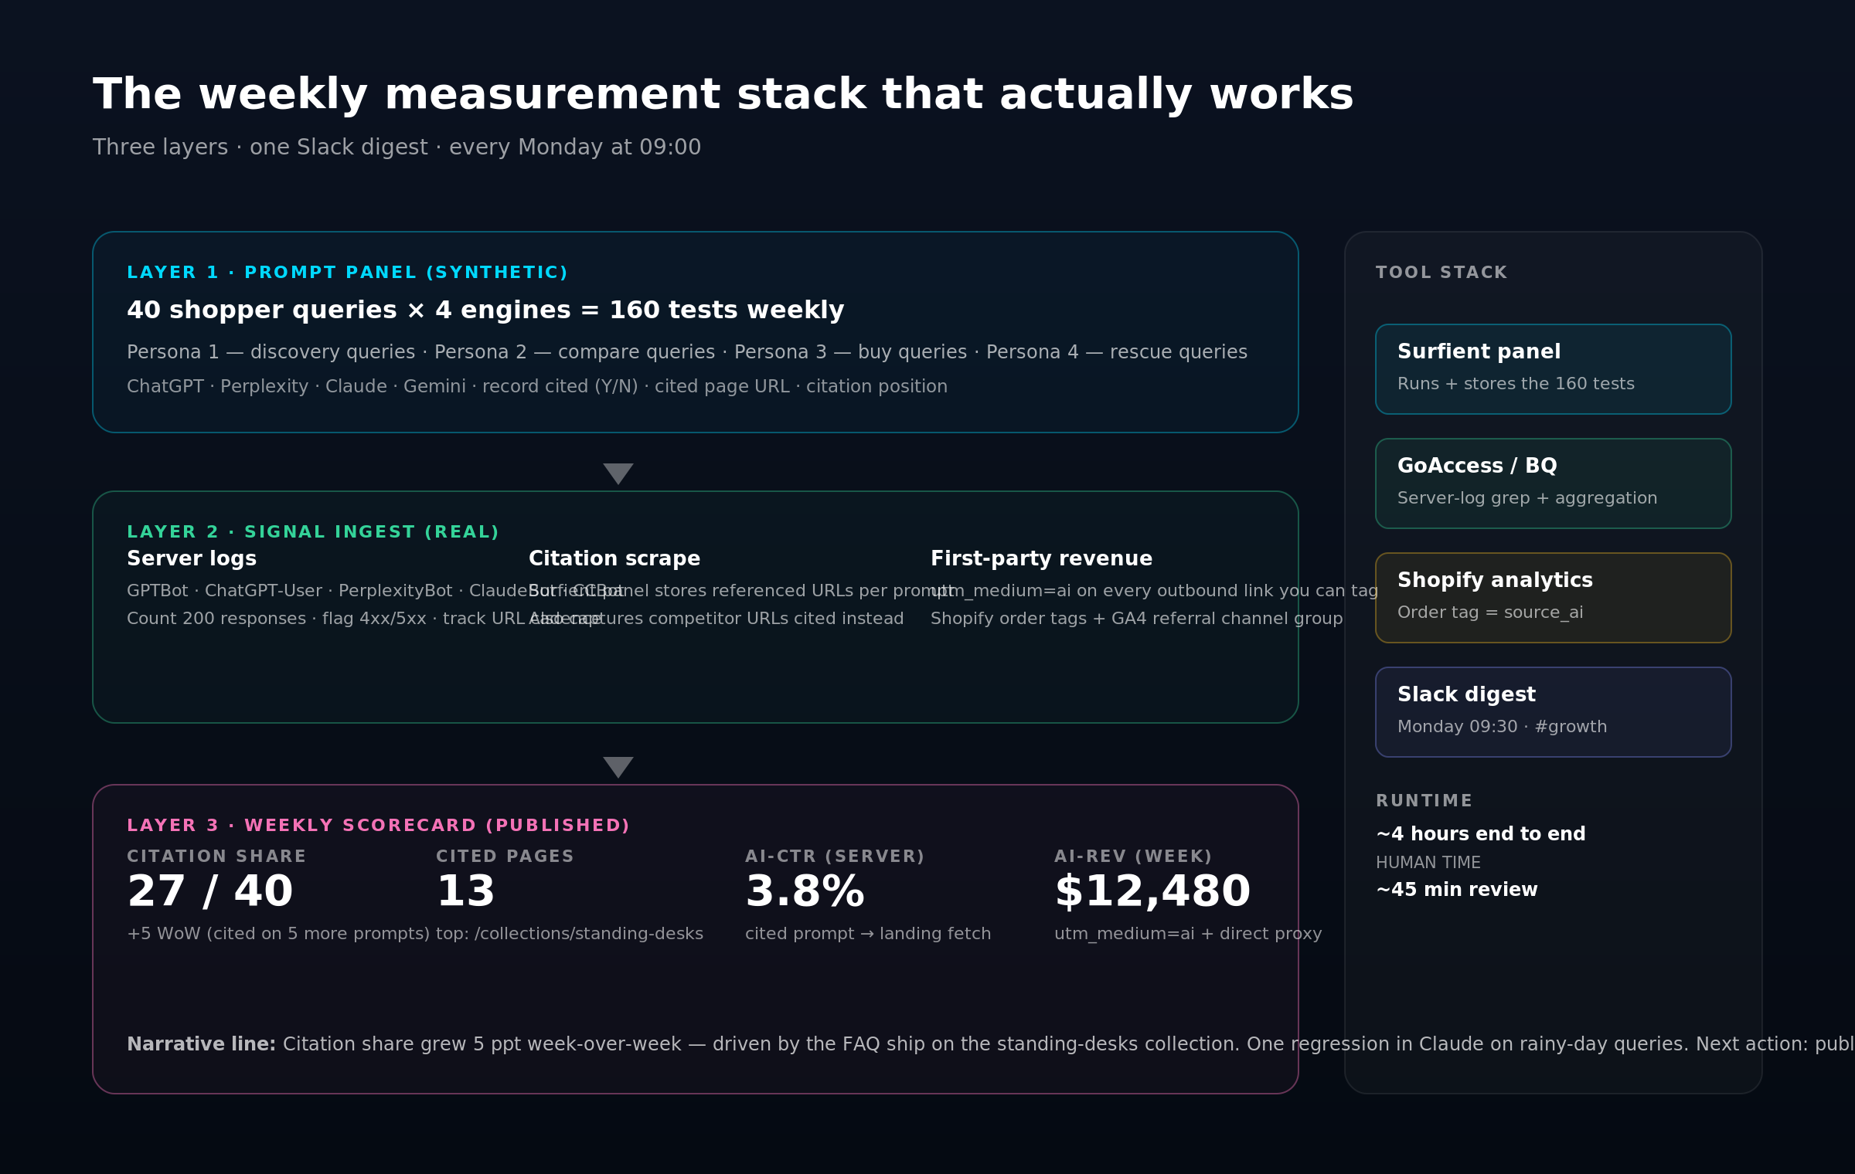The width and height of the screenshot is (1855, 1174).
Task: Select the "3.8%" value
Action: tap(805, 892)
